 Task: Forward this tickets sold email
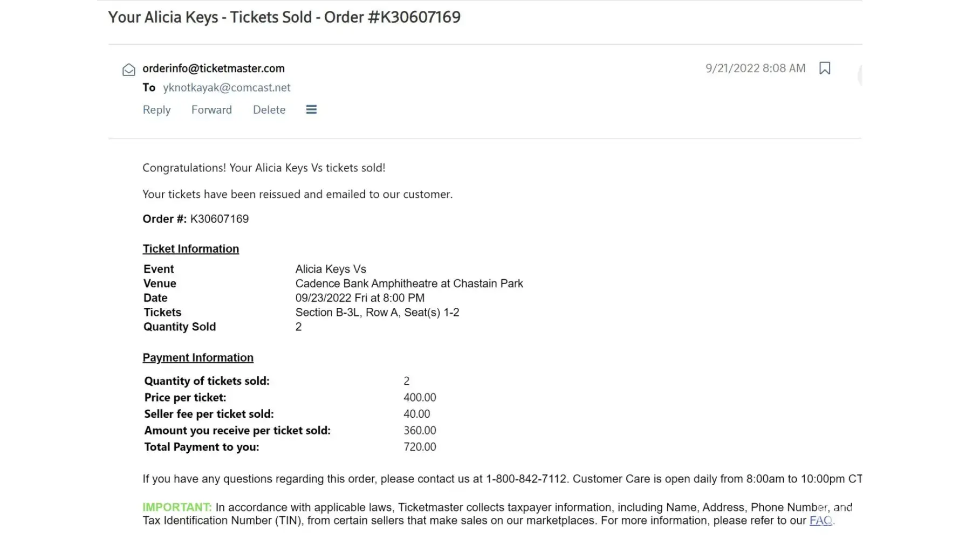(211, 110)
